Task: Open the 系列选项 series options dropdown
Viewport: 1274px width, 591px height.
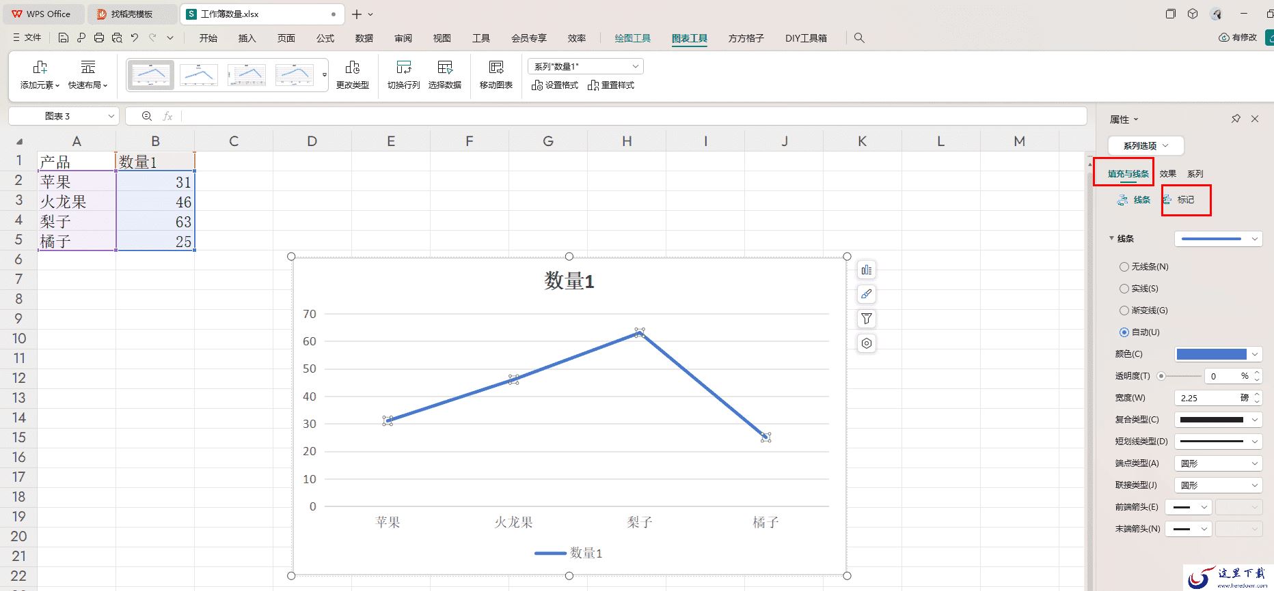Action: click(1146, 145)
